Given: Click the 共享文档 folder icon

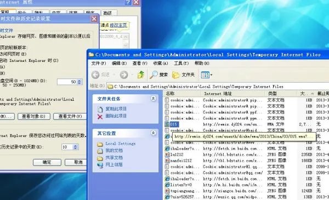Looking at the screenshot, I should 100,158.
